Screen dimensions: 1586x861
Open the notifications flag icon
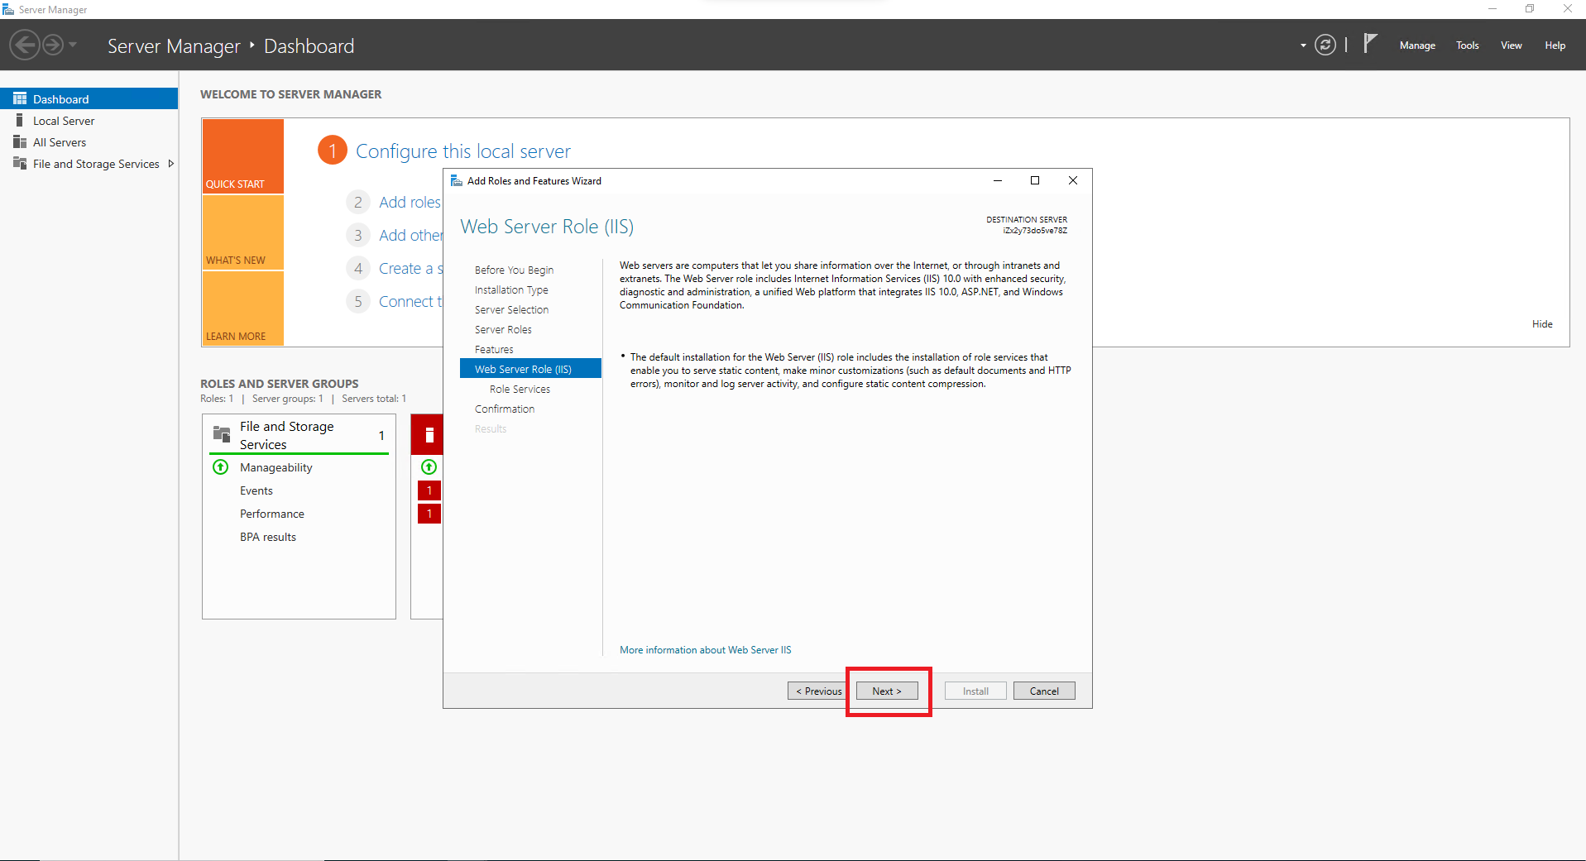pos(1370,43)
